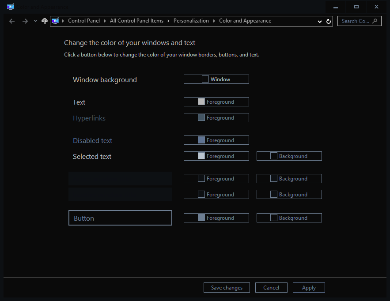The width and height of the screenshot is (390, 301).
Task: Navigate to Personalization breadcrumb
Action: click(191, 21)
